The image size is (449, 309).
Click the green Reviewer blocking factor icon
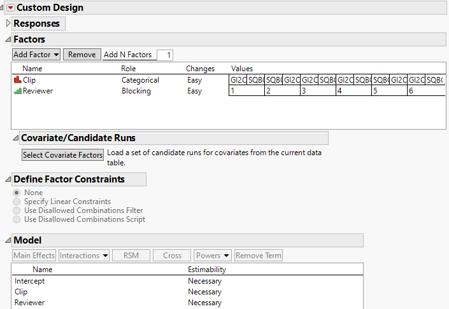(x=17, y=91)
